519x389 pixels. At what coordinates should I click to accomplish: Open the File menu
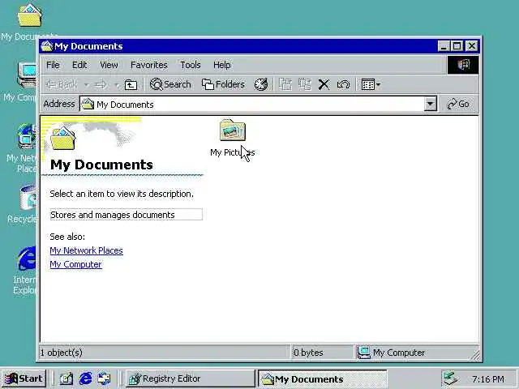point(53,65)
